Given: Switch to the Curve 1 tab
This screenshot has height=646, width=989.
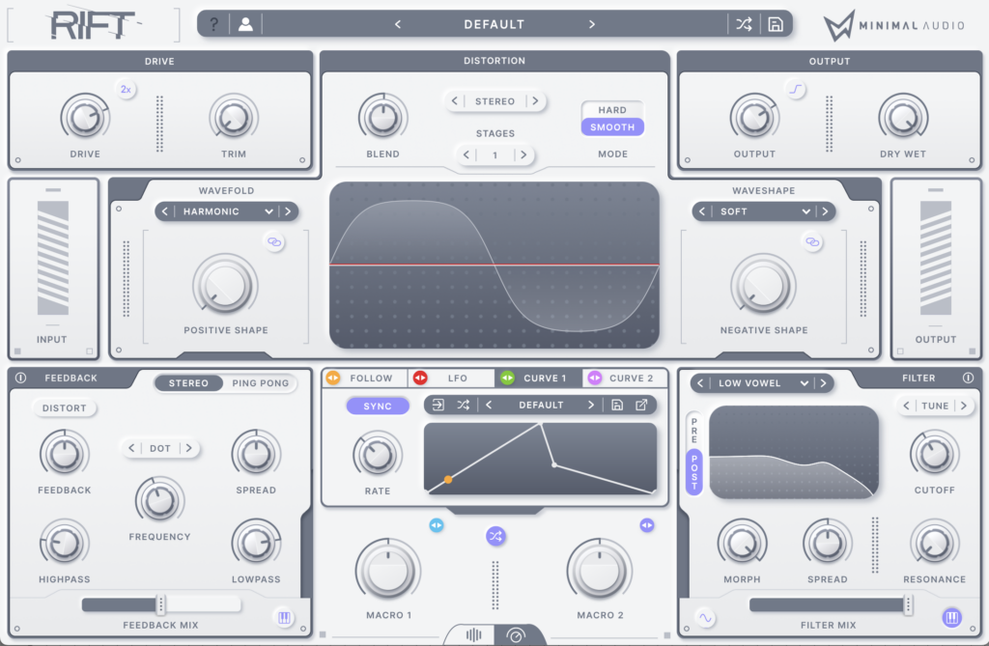Looking at the screenshot, I should click(538, 378).
